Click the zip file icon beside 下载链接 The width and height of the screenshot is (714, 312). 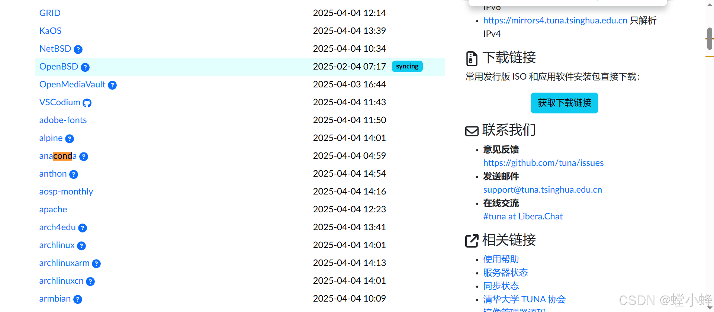pos(472,58)
